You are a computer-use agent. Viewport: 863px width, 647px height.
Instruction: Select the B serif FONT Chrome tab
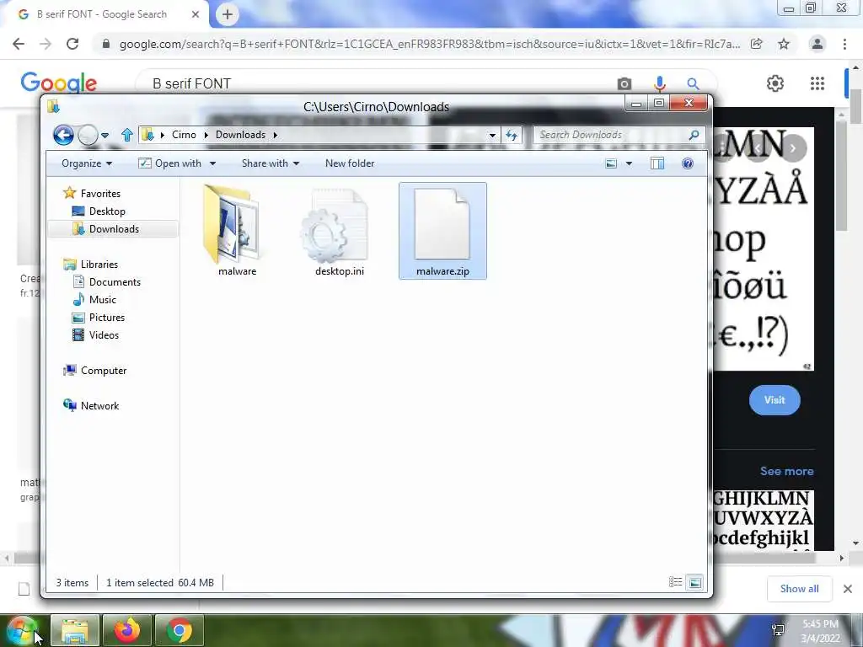click(102, 14)
